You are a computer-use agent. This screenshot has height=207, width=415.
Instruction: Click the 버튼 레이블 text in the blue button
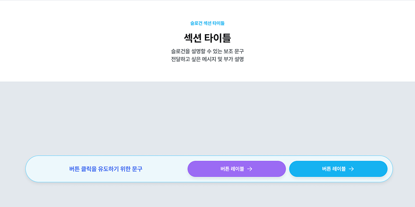point(334,169)
